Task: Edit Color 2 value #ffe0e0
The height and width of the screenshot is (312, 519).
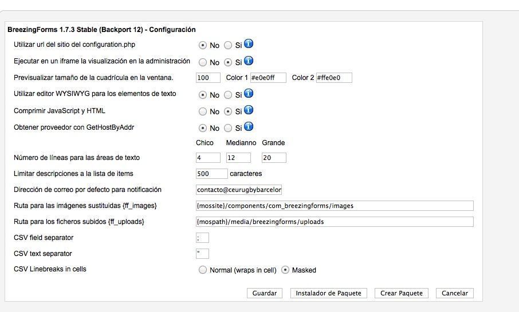Action: tap(334, 78)
